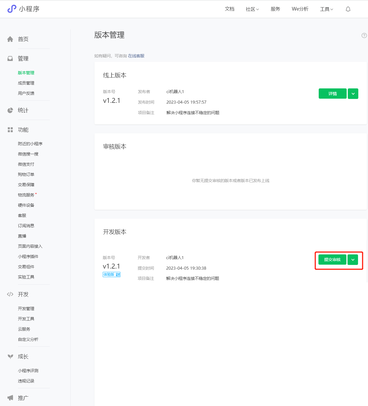The height and width of the screenshot is (406, 368).
Task: Click the 体验版 badge
Action: (x=112, y=275)
